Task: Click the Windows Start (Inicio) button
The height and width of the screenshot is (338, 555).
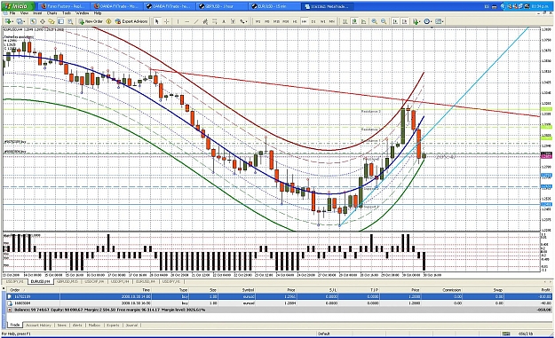Action: (18, 6)
